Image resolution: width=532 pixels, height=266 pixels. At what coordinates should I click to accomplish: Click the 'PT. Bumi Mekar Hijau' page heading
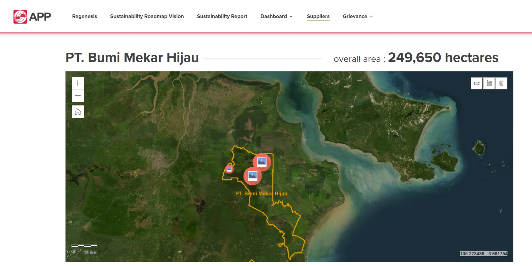click(132, 58)
